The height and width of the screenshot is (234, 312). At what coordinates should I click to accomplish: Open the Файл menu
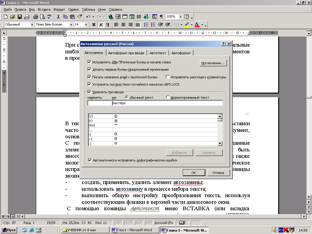[8, 9]
